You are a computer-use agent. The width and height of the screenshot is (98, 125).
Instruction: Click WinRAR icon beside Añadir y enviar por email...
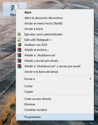[x=19, y=61]
